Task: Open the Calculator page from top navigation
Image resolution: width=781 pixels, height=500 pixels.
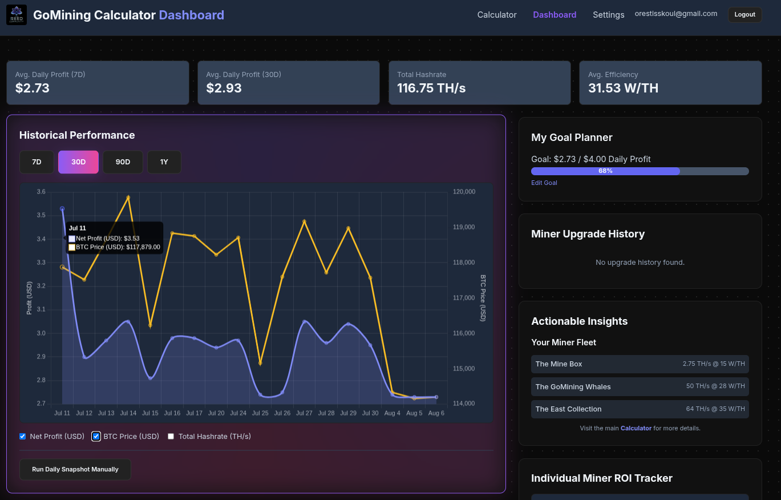Action: (496, 15)
